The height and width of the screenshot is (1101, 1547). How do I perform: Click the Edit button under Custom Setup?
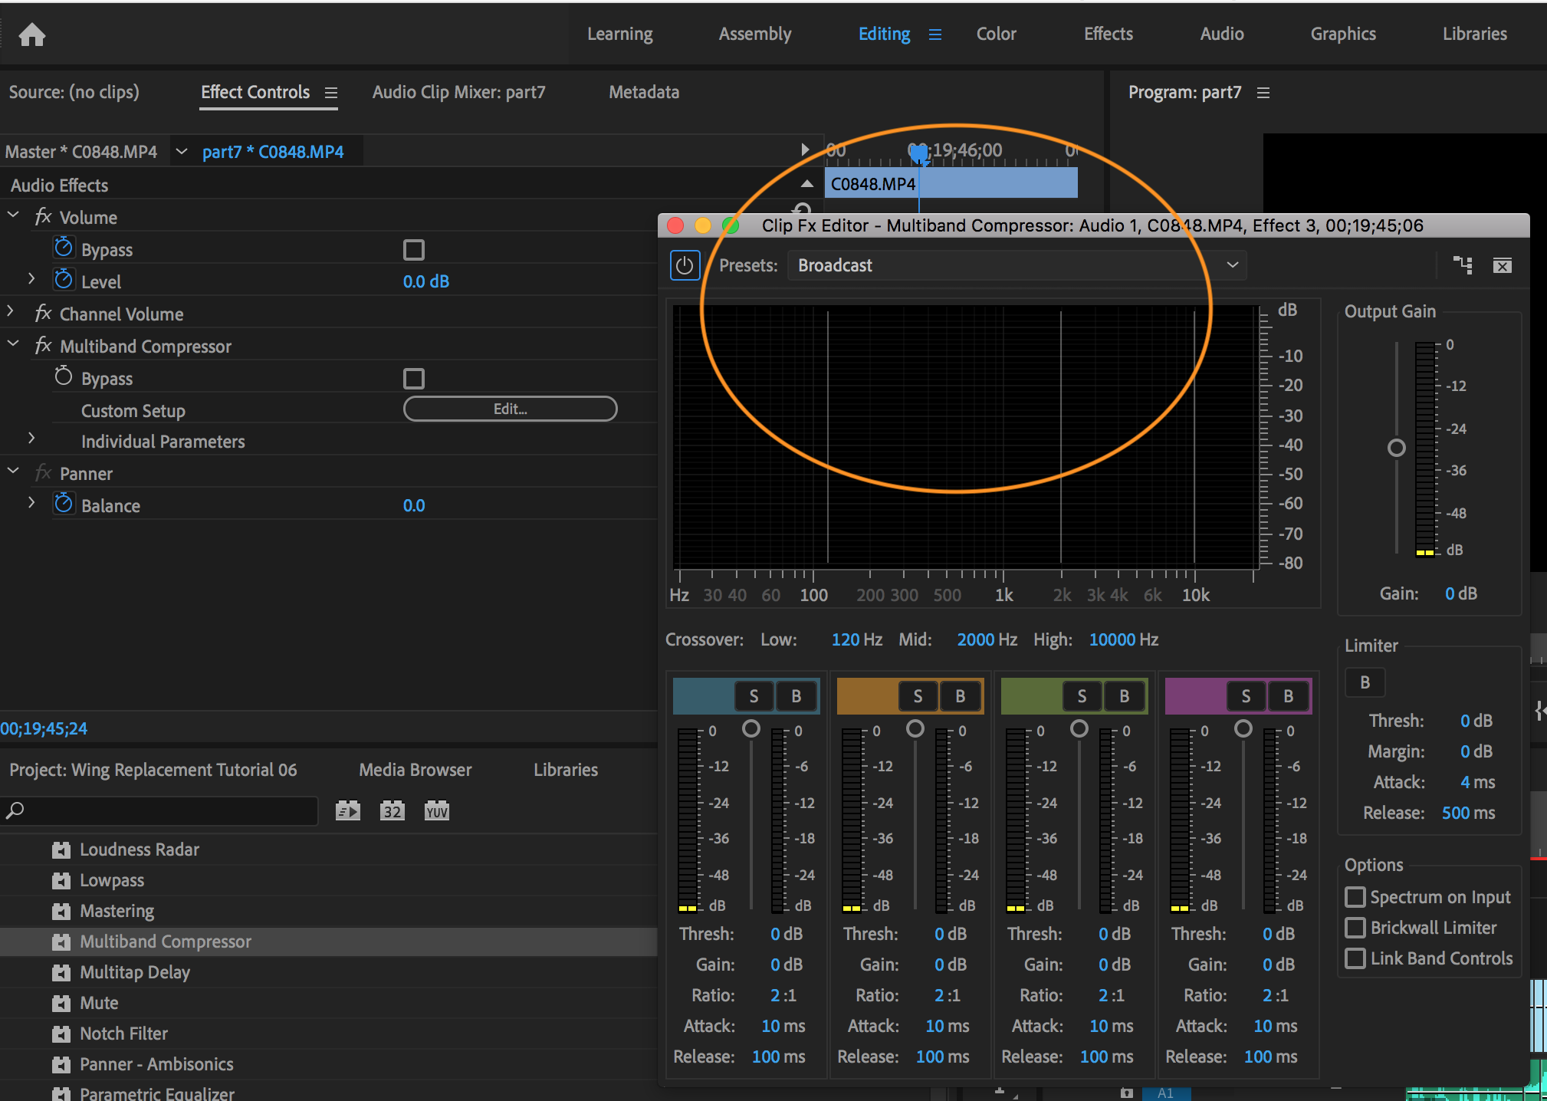click(x=509, y=409)
